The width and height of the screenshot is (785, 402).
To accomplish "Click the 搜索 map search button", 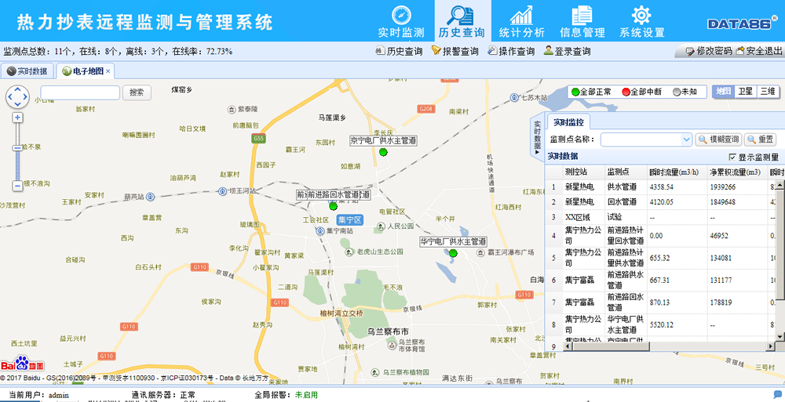I will 137,92.
